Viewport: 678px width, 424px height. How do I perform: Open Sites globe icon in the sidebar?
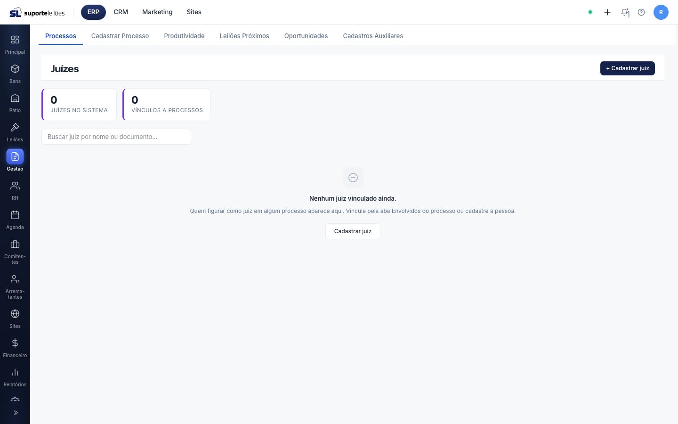pos(15,319)
